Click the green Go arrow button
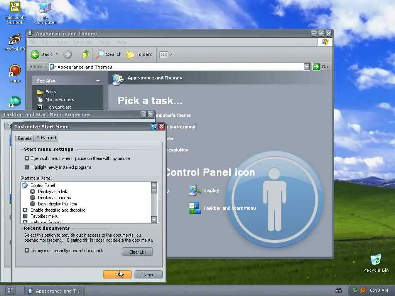This screenshot has height=296, width=395. 316,67
